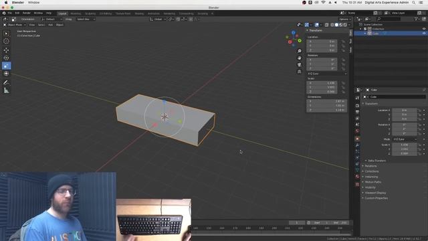
Task: Toggle the Collection exclude checkbox in outliner
Action: [365, 29]
